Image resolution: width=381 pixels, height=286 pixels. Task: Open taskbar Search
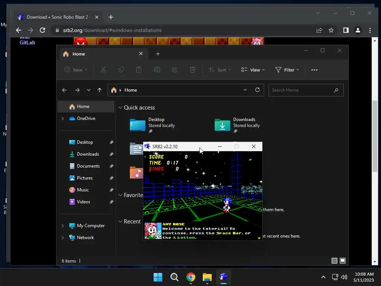click(x=174, y=277)
